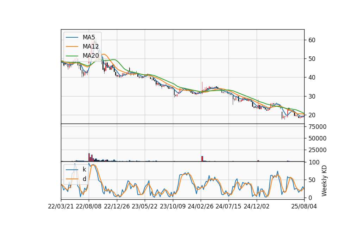338x243 pixels.
Task: Click the 23/10/09 date tick label
Action: 173,206
